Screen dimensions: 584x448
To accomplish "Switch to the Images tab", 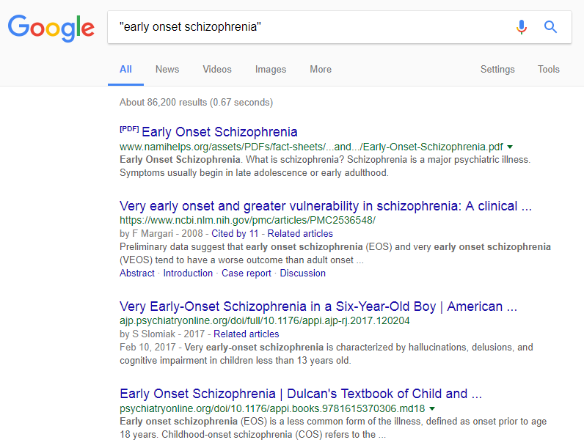I will click(271, 70).
